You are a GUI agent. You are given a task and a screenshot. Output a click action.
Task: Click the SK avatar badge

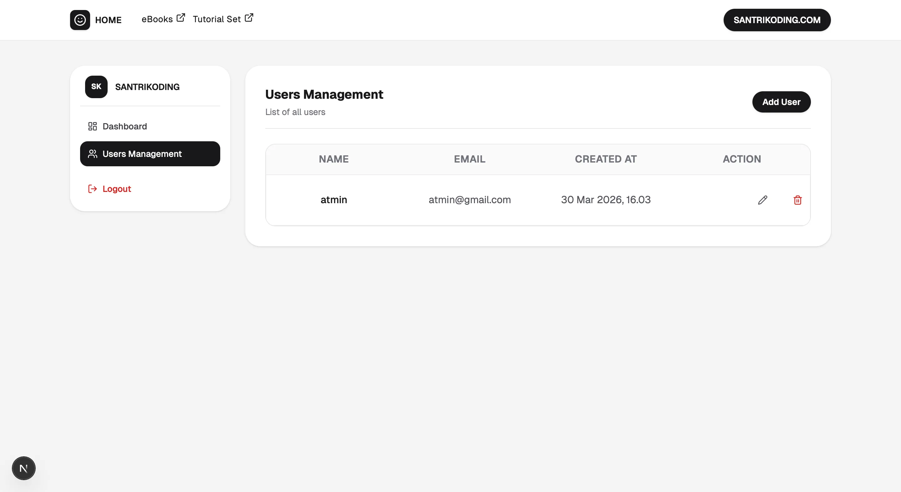96,87
